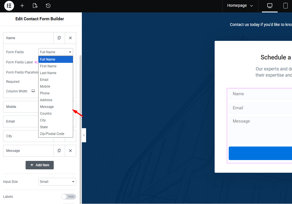Remove the Name form item
Image resolution: width=292 pixels, height=204 pixels.
click(x=70, y=38)
